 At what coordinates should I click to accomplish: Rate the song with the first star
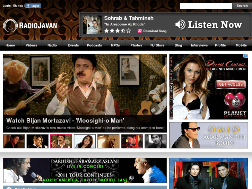(x=106, y=31)
